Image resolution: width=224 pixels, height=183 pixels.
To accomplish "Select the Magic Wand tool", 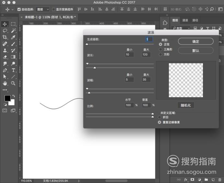I will pyautogui.click(x=13, y=30).
